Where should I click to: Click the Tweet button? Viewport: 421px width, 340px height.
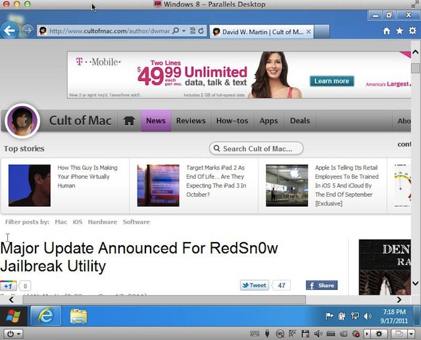pos(255,285)
